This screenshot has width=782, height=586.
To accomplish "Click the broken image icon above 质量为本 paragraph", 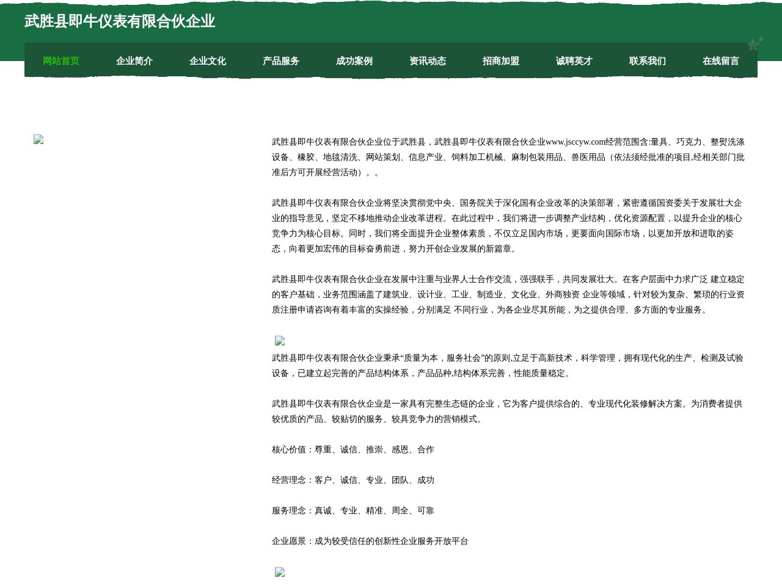I will (280, 341).
